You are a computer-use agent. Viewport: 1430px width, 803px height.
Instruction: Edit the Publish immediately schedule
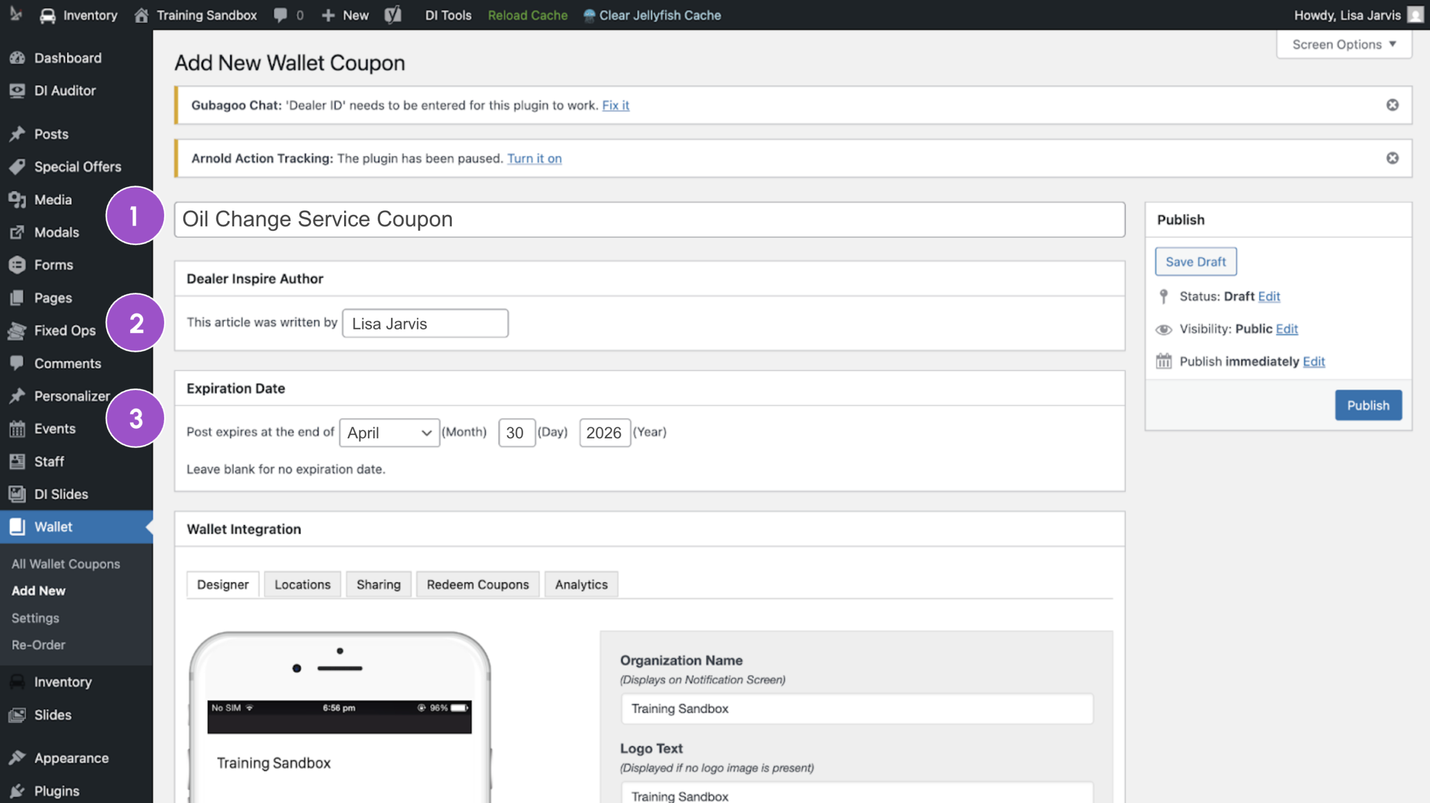click(1314, 361)
